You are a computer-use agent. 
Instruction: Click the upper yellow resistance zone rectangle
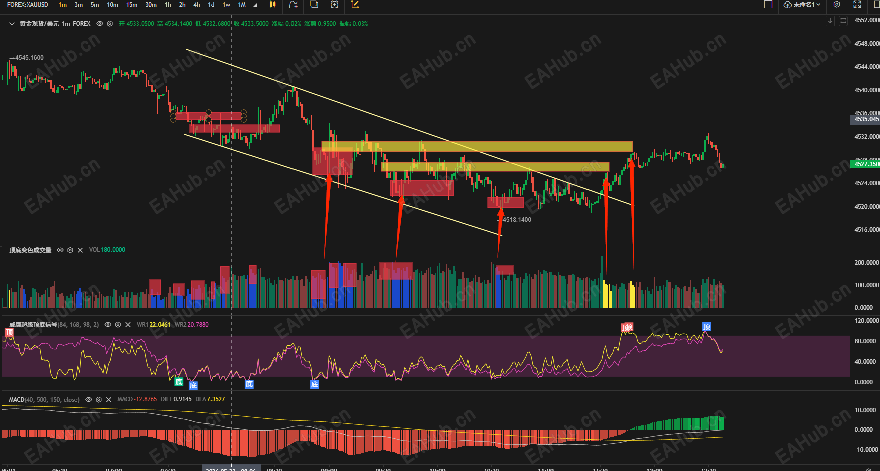click(477, 146)
